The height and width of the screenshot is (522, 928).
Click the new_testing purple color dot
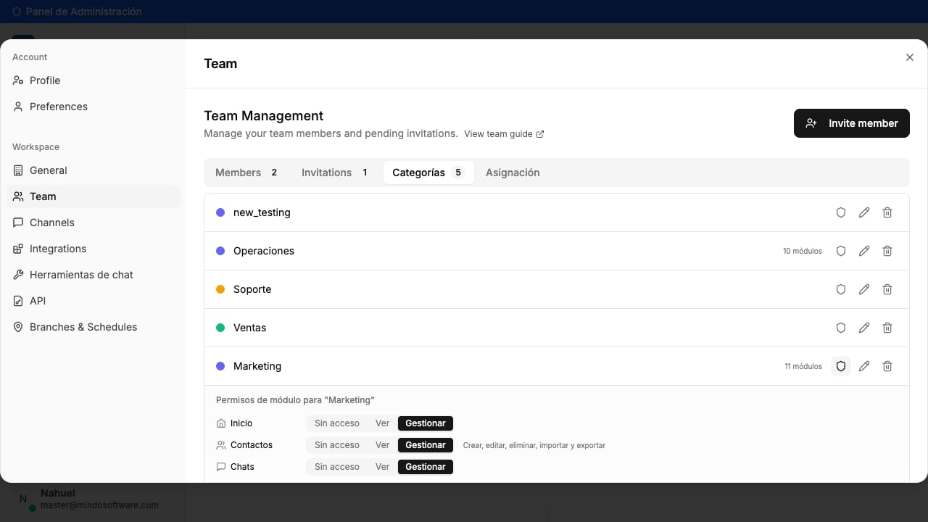click(220, 212)
